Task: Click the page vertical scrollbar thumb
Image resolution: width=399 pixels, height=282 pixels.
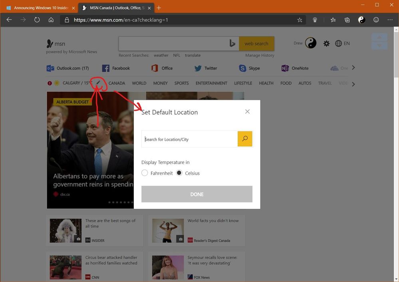Action: pos(396,55)
